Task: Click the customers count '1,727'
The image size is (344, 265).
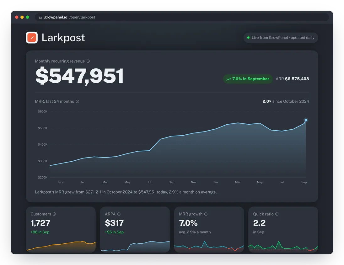Action: tap(40, 223)
